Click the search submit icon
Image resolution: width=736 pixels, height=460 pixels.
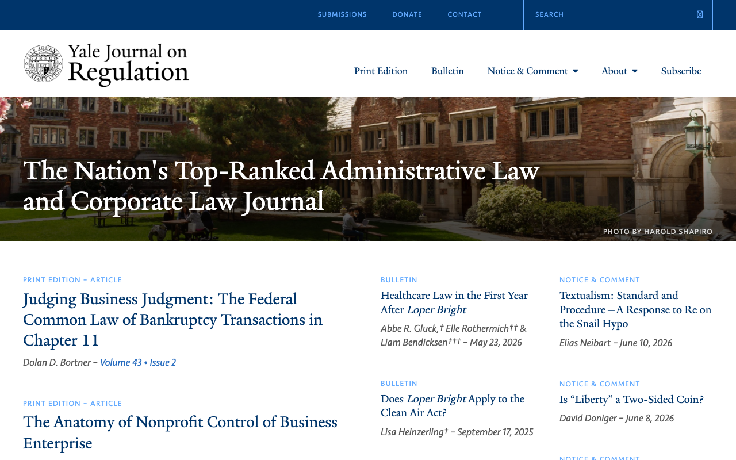tap(700, 14)
